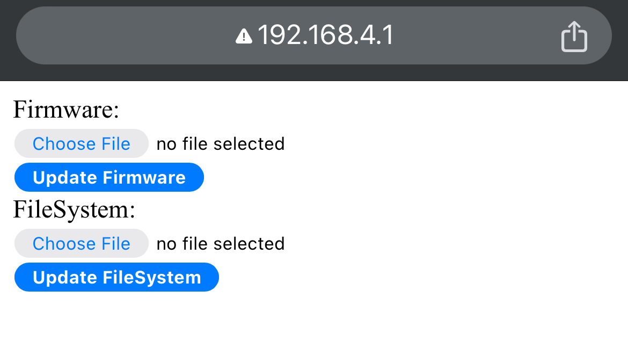This screenshot has width=628, height=363.
Task: Show connection security info via warning icon
Action: point(244,37)
